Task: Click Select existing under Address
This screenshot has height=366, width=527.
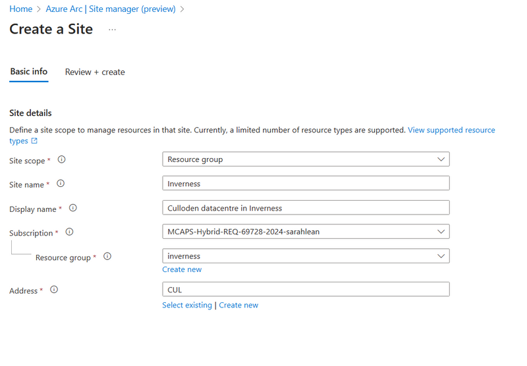Action: 187,305
